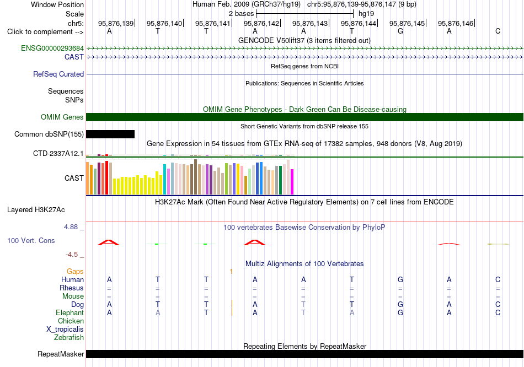Click the CTD-2337A12.1 GTEx label
Screen dimensions: 524x367
[x=58, y=153]
